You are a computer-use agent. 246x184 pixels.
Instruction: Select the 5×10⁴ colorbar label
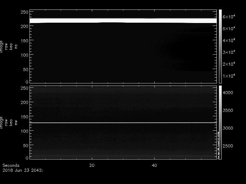229,29
